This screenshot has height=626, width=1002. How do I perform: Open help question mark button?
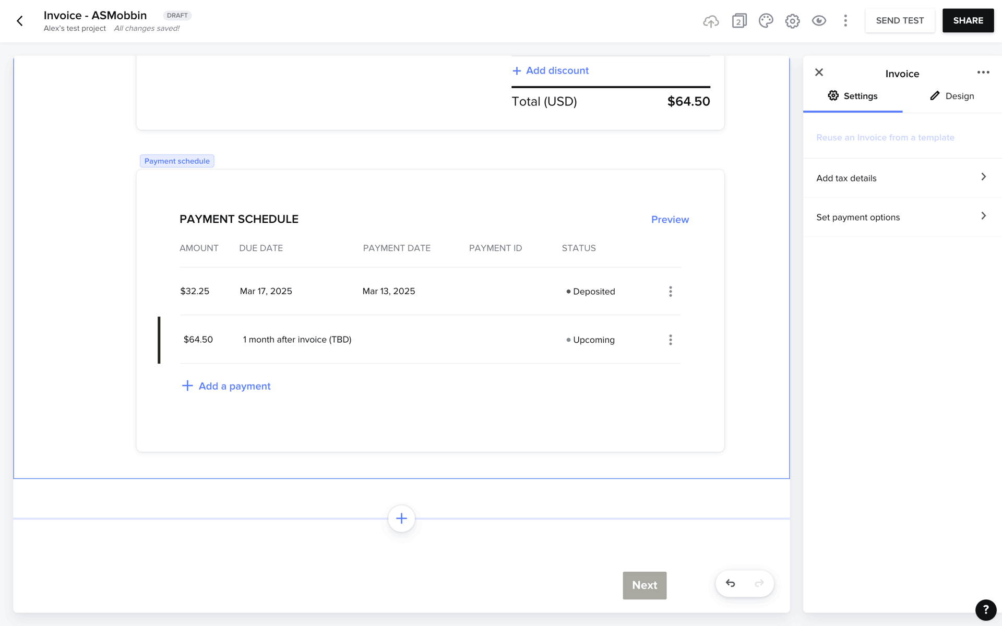[x=986, y=610]
